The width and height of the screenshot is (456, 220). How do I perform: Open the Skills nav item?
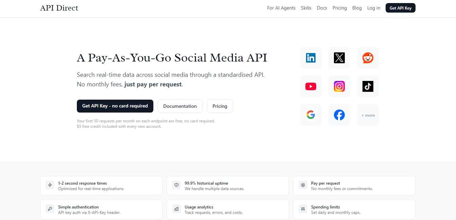(306, 8)
